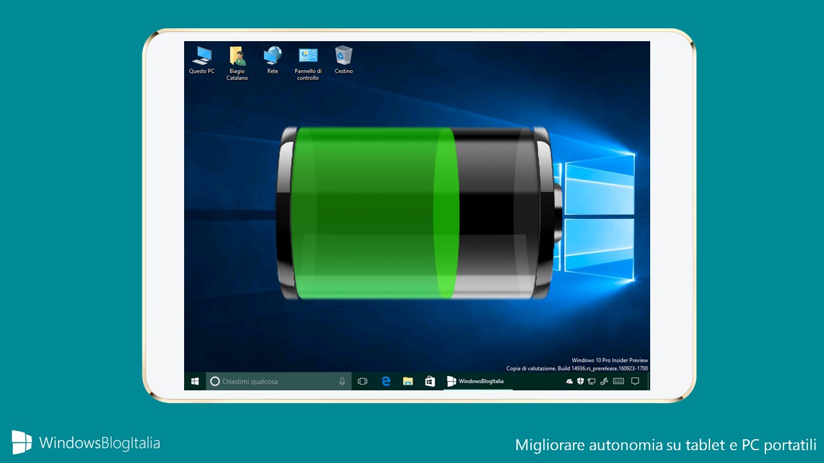The height and width of the screenshot is (463, 824).
Task: Open the Cestino recycle bin
Action: click(344, 60)
